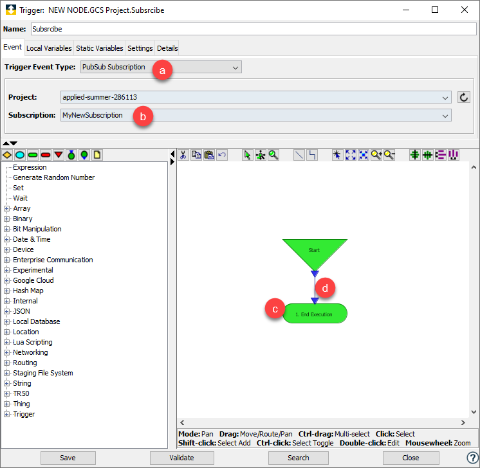Select the Start triangle node on canvas

(x=315, y=252)
